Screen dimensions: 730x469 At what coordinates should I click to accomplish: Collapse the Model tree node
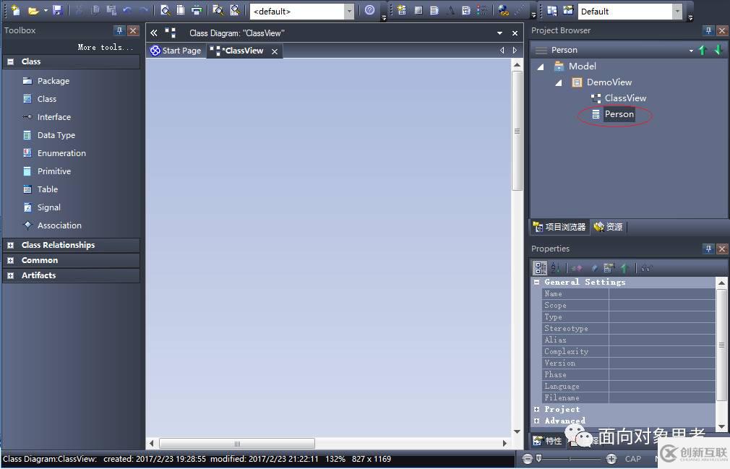pos(541,67)
